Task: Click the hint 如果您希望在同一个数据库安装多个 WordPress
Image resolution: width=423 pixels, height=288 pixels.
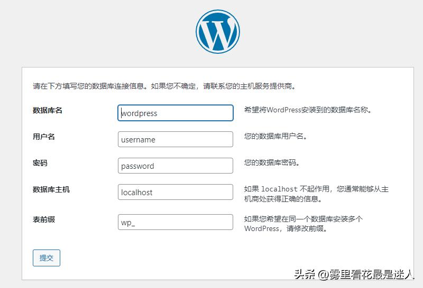Action: point(303,224)
